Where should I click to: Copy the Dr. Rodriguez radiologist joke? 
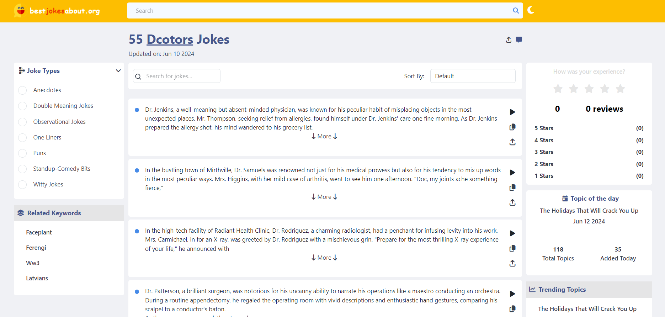512,248
